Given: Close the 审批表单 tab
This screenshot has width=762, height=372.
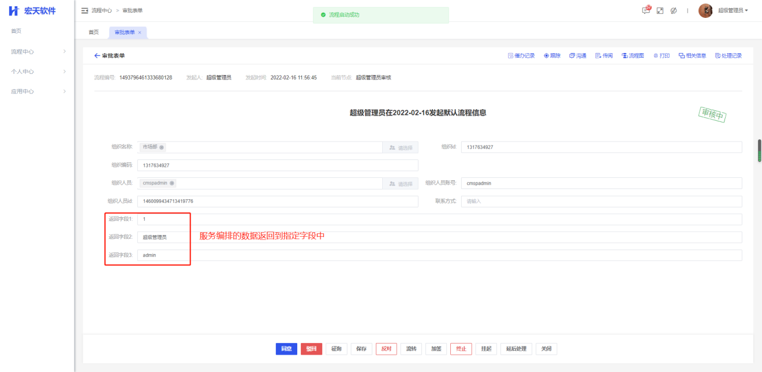Looking at the screenshot, I should pyautogui.click(x=140, y=32).
